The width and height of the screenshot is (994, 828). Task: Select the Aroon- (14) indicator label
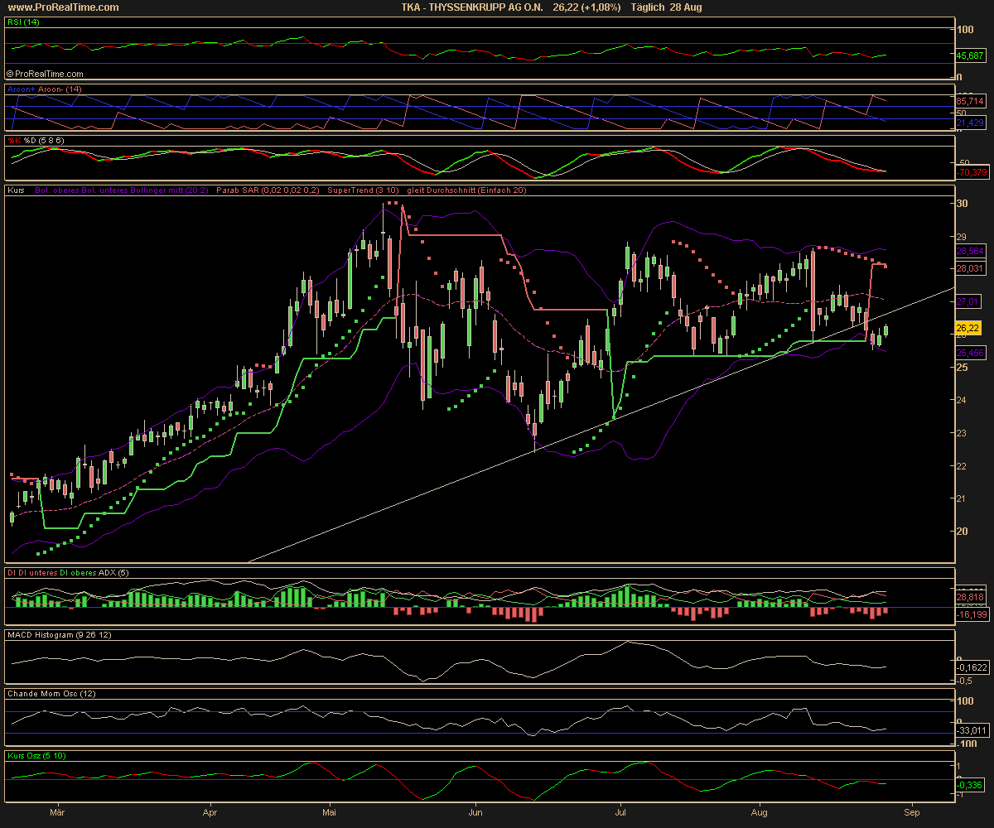(60, 89)
